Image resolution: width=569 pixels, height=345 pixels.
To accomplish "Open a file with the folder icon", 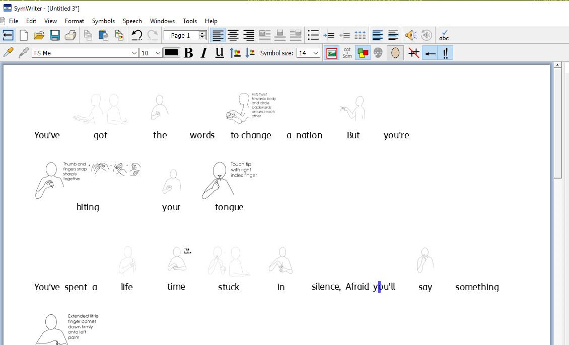I will [x=39, y=35].
